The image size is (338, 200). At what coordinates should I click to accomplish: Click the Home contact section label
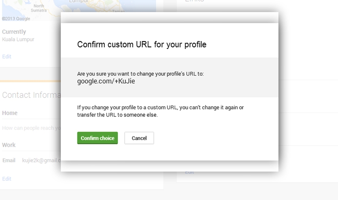point(10,113)
